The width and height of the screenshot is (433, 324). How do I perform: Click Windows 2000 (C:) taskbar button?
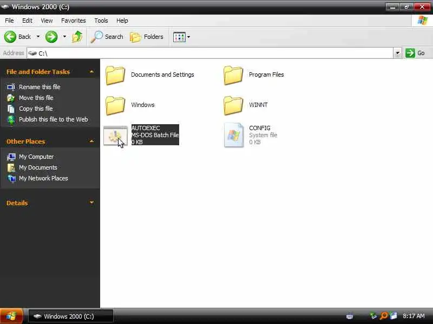(71, 316)
